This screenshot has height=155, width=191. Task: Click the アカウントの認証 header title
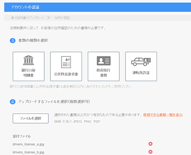pyautogui.click(x=25, y=7)
